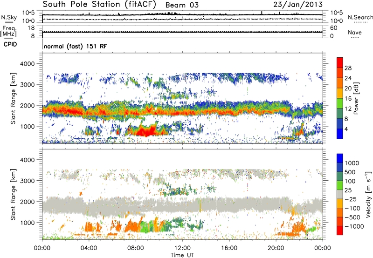Image resolution: width=373 pixels, height=258 pixels.
Task: Click the '1000' velocity colorbar value
Action: (x=352, y=163)
